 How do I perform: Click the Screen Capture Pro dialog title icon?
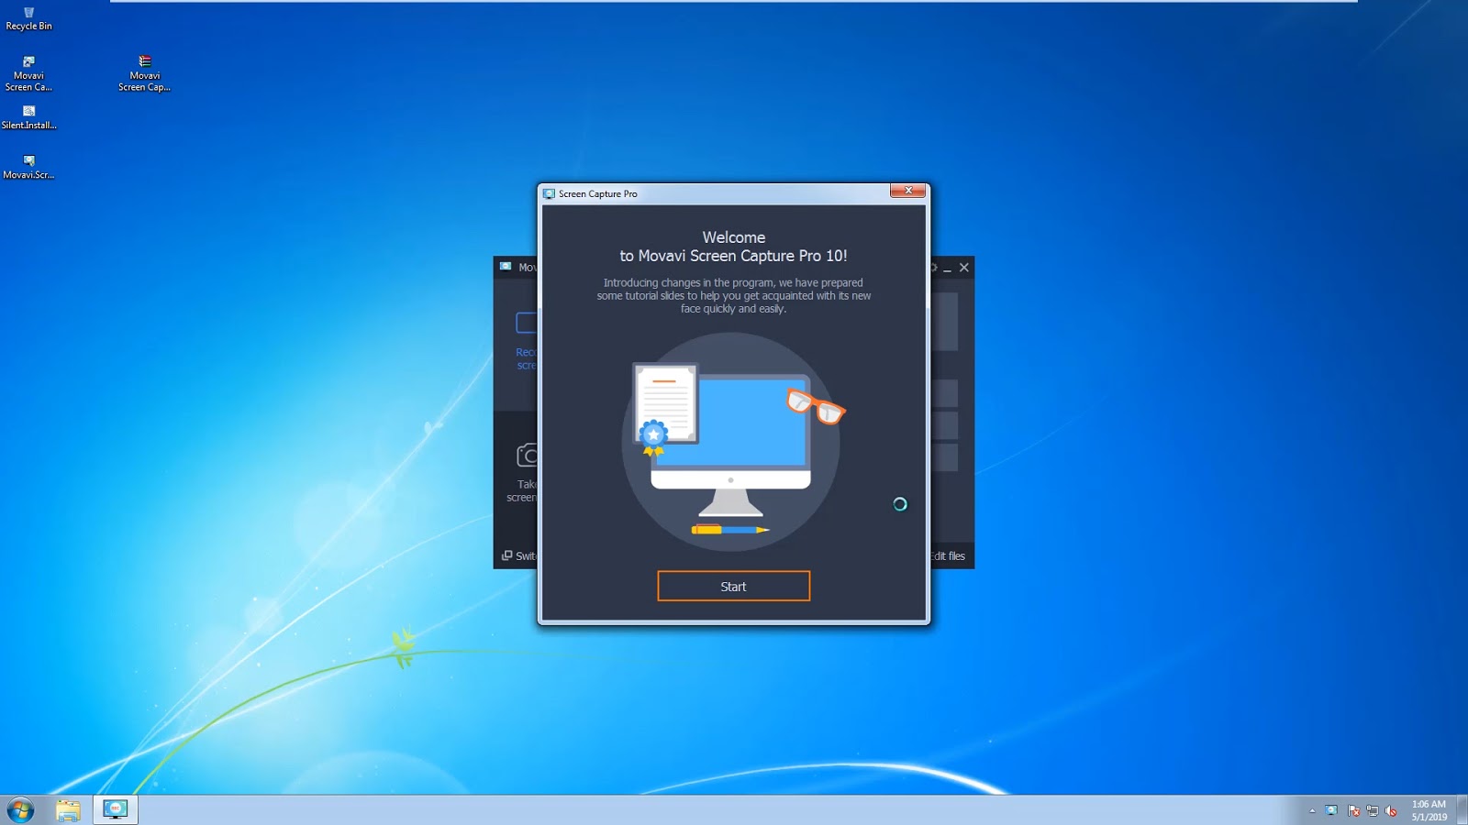(x=549, y=194)
